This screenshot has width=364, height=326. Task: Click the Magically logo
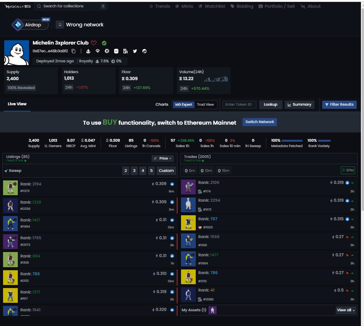18,6
